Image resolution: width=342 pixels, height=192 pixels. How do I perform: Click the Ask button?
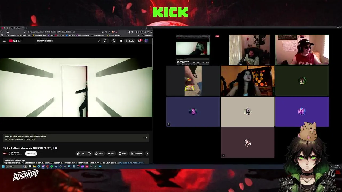pos(111,154)
